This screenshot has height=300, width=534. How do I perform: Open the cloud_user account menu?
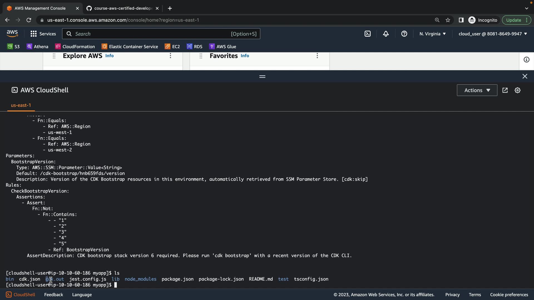pos(493,34)
